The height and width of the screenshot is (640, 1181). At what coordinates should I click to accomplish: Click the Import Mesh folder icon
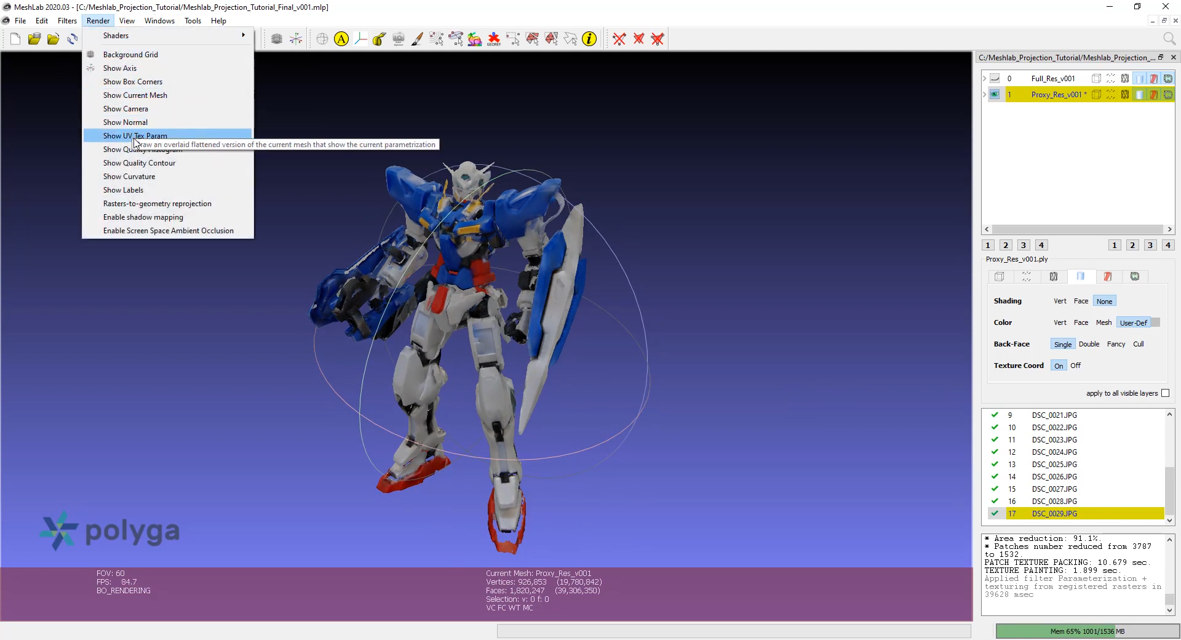click(54, 39)
